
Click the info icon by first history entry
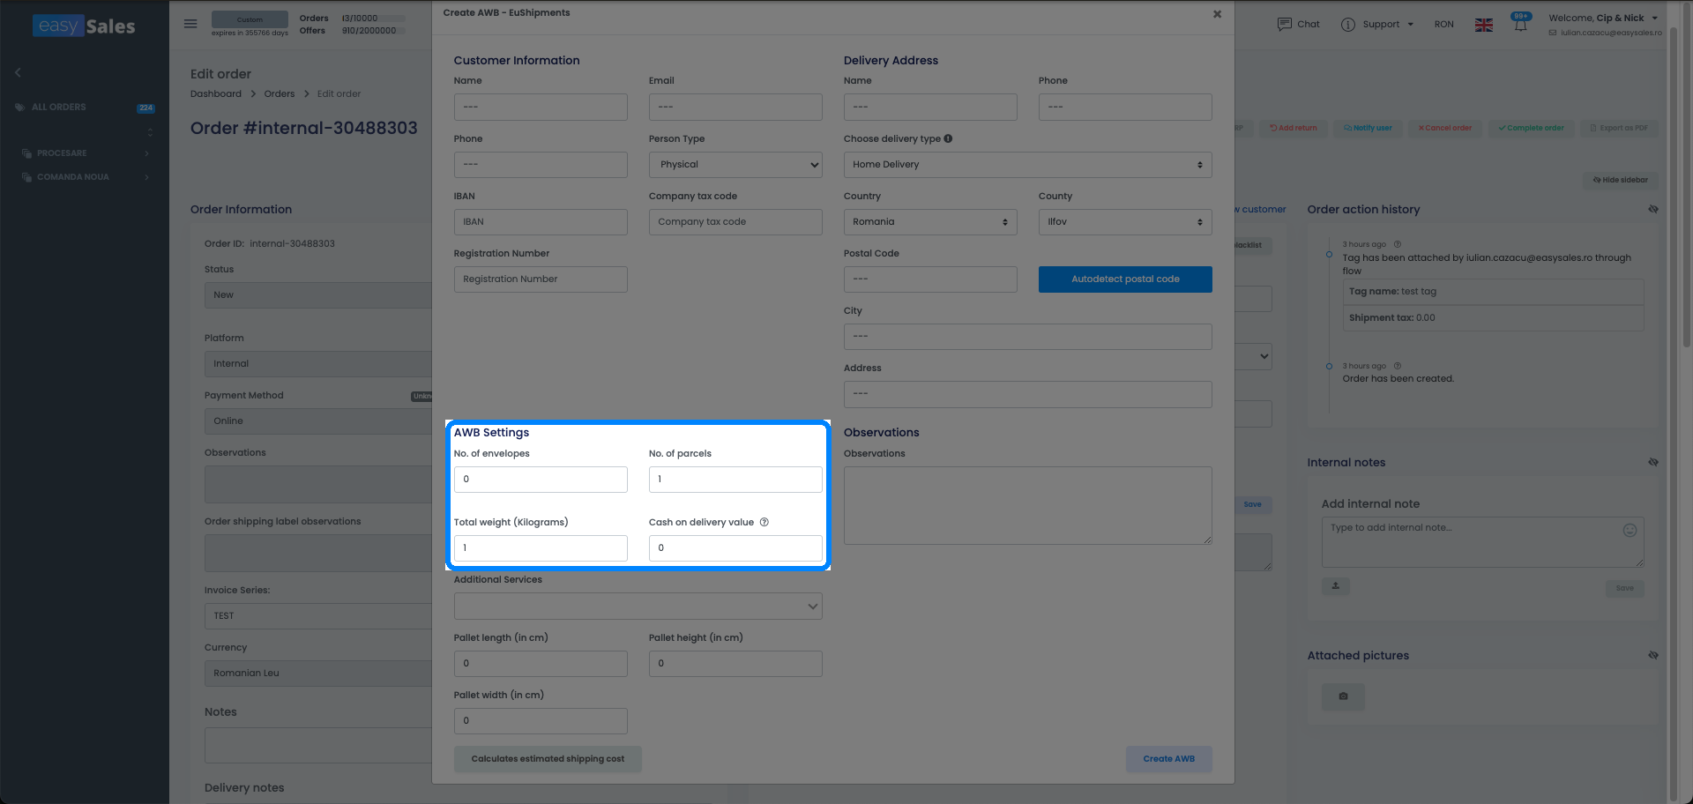(x=1398, y=244)
